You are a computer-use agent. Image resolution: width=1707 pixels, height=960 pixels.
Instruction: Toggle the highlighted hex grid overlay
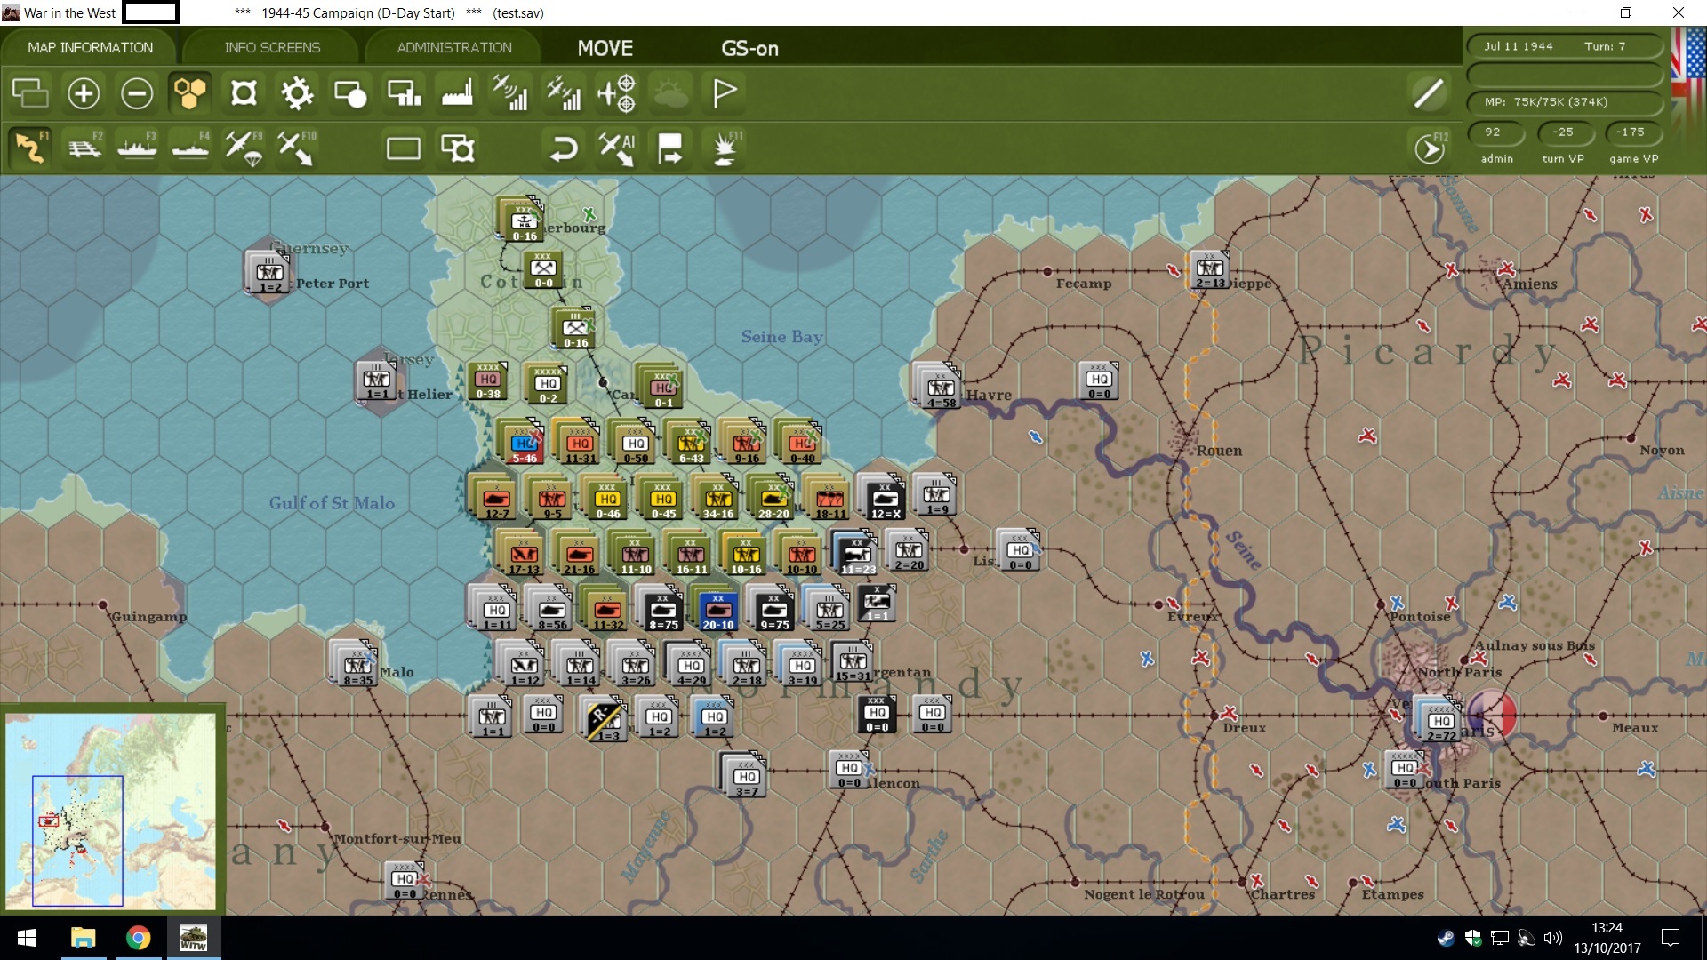point(190,92)
